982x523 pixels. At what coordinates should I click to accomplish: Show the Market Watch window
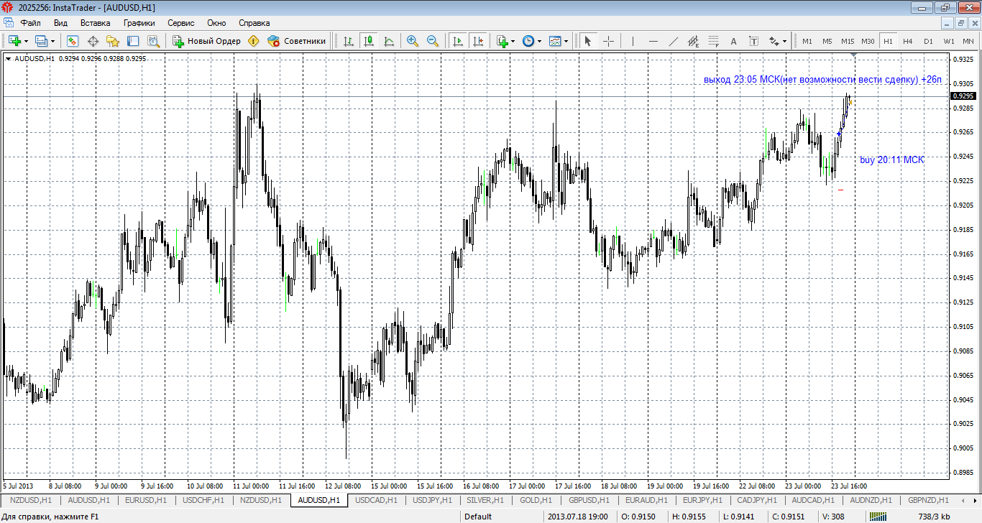click(73, 41)
